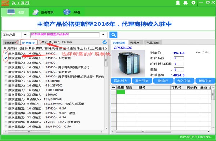Edit the 附件折扣系数 input field
The image size is (216, 141).
179,64
